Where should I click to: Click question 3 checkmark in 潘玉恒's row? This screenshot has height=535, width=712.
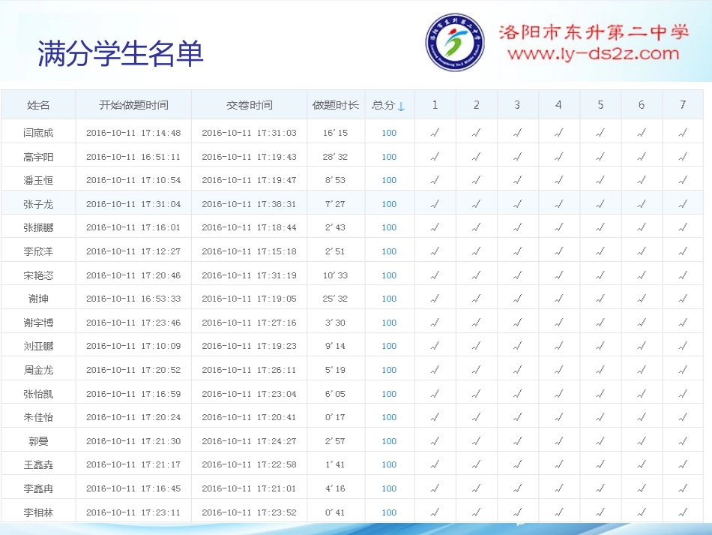pyautogui.click(x=518, y=180)
